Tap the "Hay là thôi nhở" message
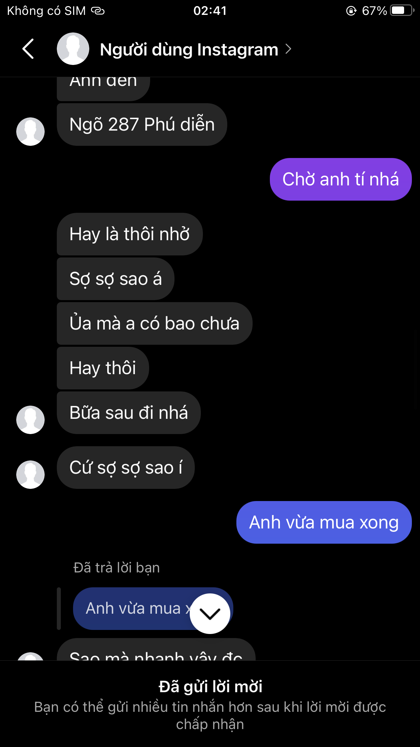The width and height of the screenshot is (420, 747). (x=130, y=234)
